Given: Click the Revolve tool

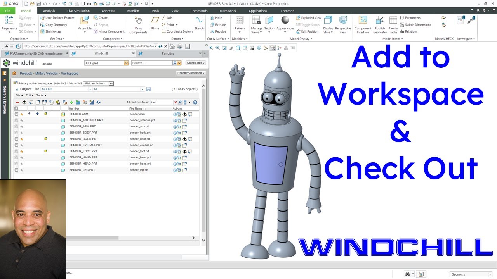Looking at the screenshot, I should coord(218,32).
